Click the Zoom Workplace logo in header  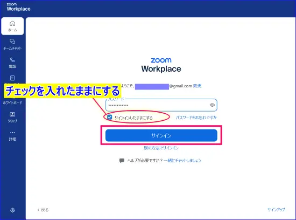click(x=18, y=7)
